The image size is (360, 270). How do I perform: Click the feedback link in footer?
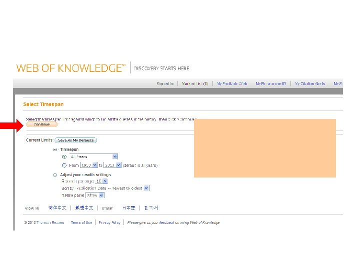pyautogui.click(x=166, y=222)
